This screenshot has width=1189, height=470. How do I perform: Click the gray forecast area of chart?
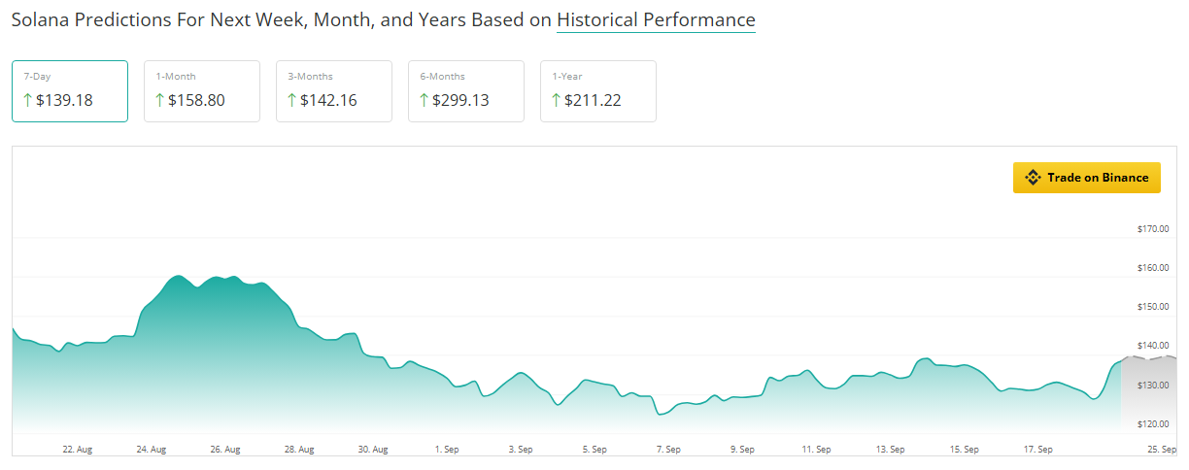click(x=1148, y=393)
